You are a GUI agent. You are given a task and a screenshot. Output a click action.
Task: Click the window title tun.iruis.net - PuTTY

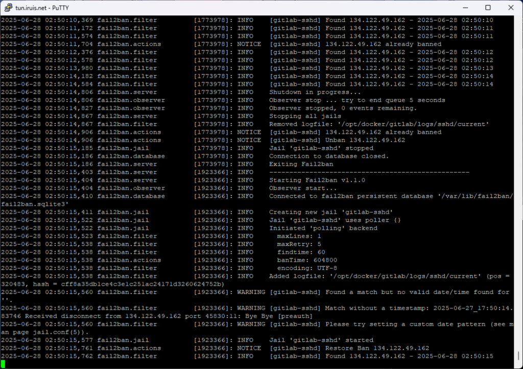tap(42, 8)
